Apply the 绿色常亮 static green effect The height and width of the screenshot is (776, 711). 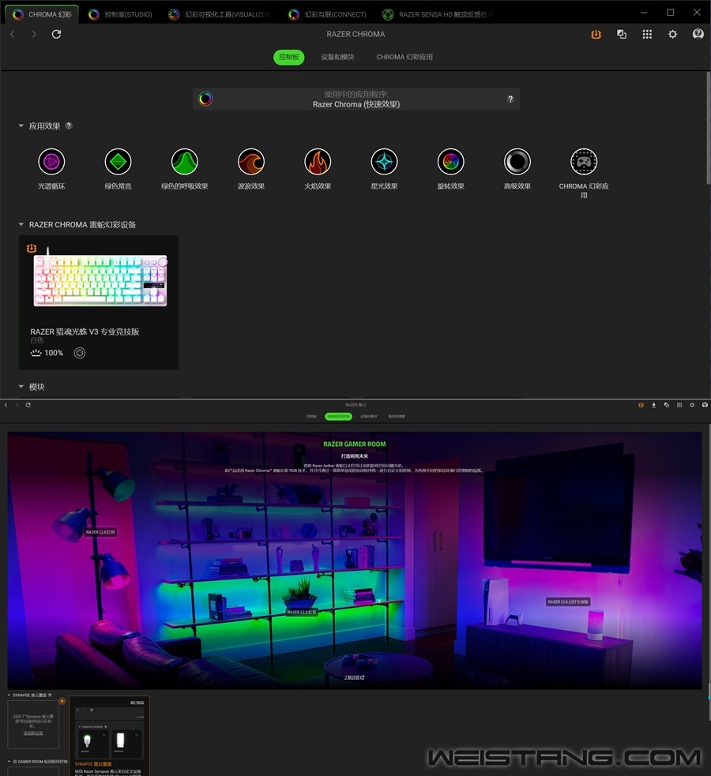(x=118, y=161)
